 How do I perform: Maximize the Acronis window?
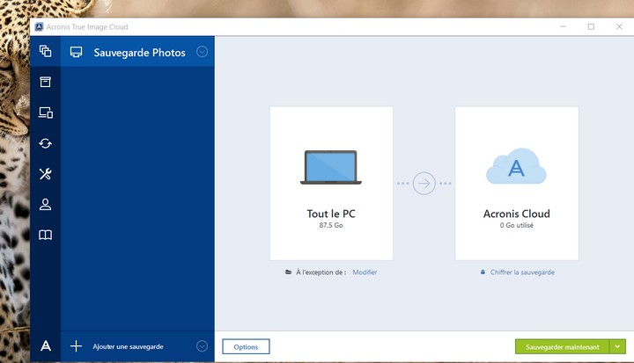(x=591, y=26)
